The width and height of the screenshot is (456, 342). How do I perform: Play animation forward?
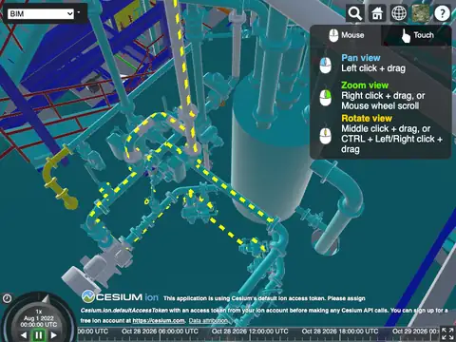click(x=53, y=334)
